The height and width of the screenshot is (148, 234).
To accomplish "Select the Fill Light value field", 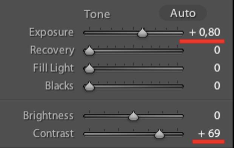I will (217, 68).
